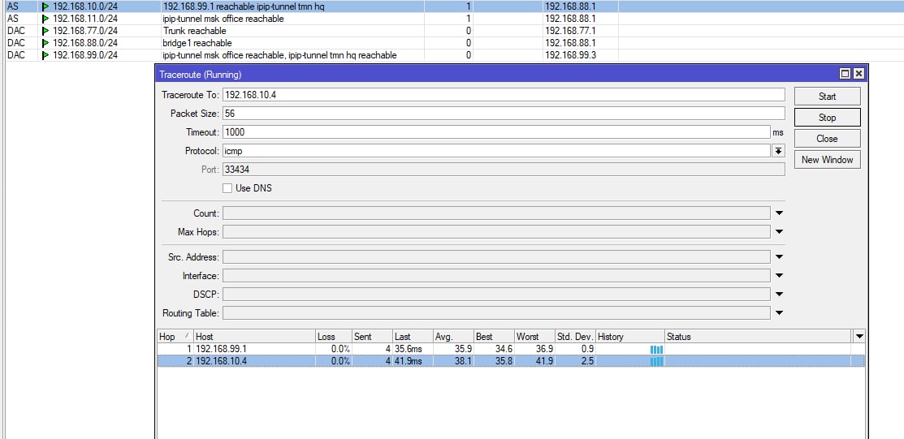Viewport: 904px width, 439px height.
Task: Sort by the Last column header
Action: (413, 337)
